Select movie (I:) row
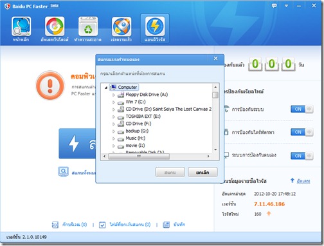The height and width of the screenshot is (246, 324). pyautogui.click(x=135, y=146)
